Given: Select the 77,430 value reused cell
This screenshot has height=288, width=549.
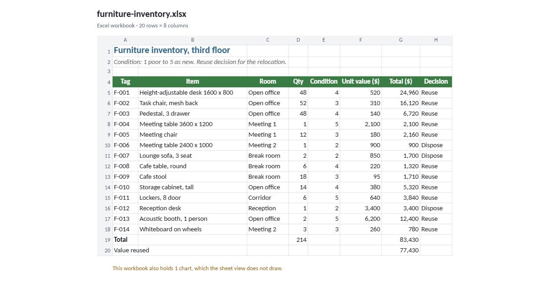Looking at the screenshot, I should tap(401, 250).
